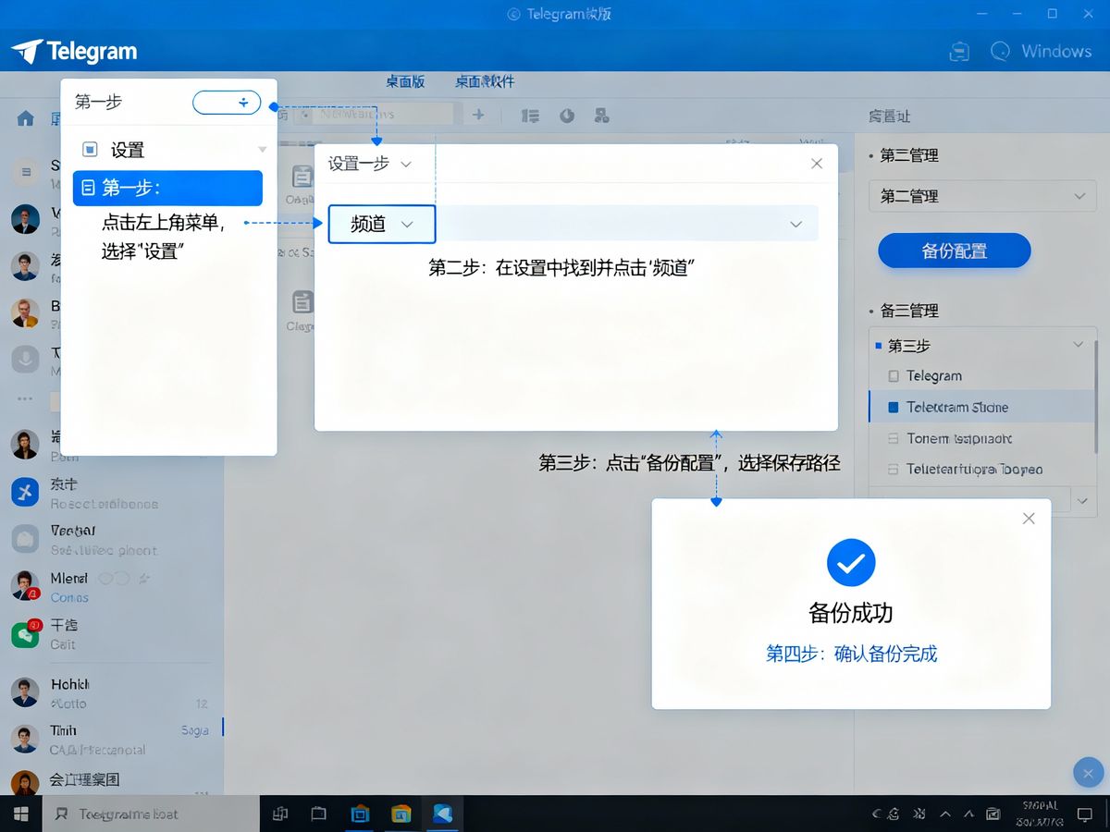Collapse the 第三步 list chevron
The width and height of the screenshot is (1110, 832).
tap(1078, 345)
